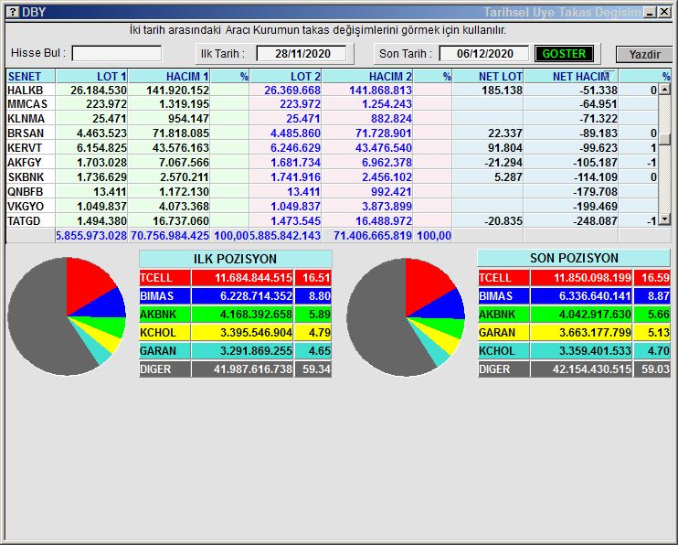This screenshot has height=545, width=678.
Task: Click HALKB NET LOT value 185.138
Action: (502, 90)
